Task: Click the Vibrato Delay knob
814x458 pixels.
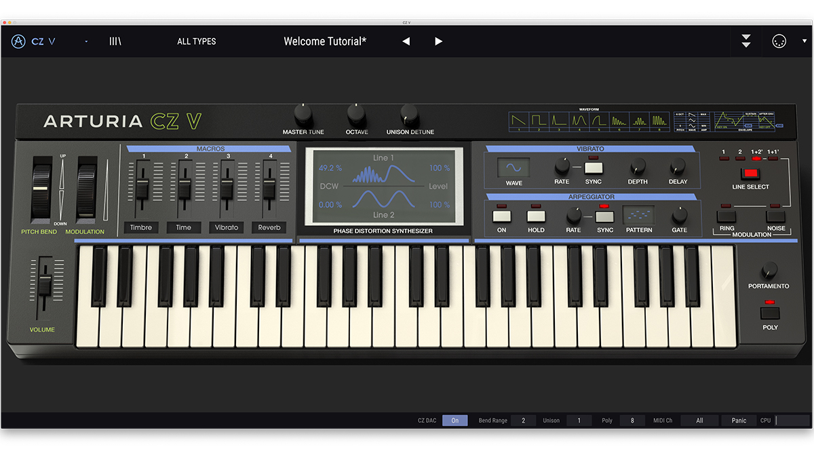Action: point(678,166)
